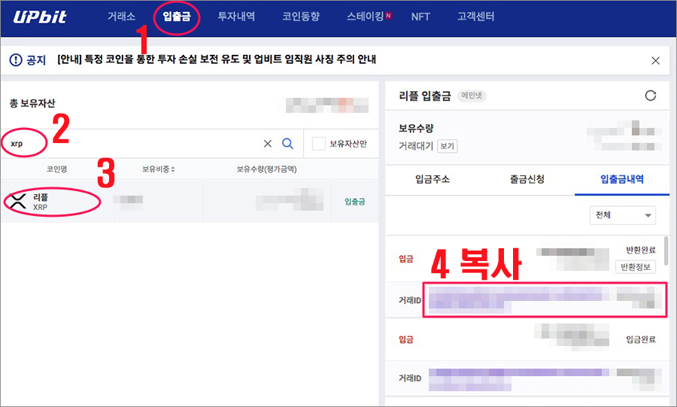Click the 리플 입출금 panel title
This screenshot has height=407, width=677.
425,96
